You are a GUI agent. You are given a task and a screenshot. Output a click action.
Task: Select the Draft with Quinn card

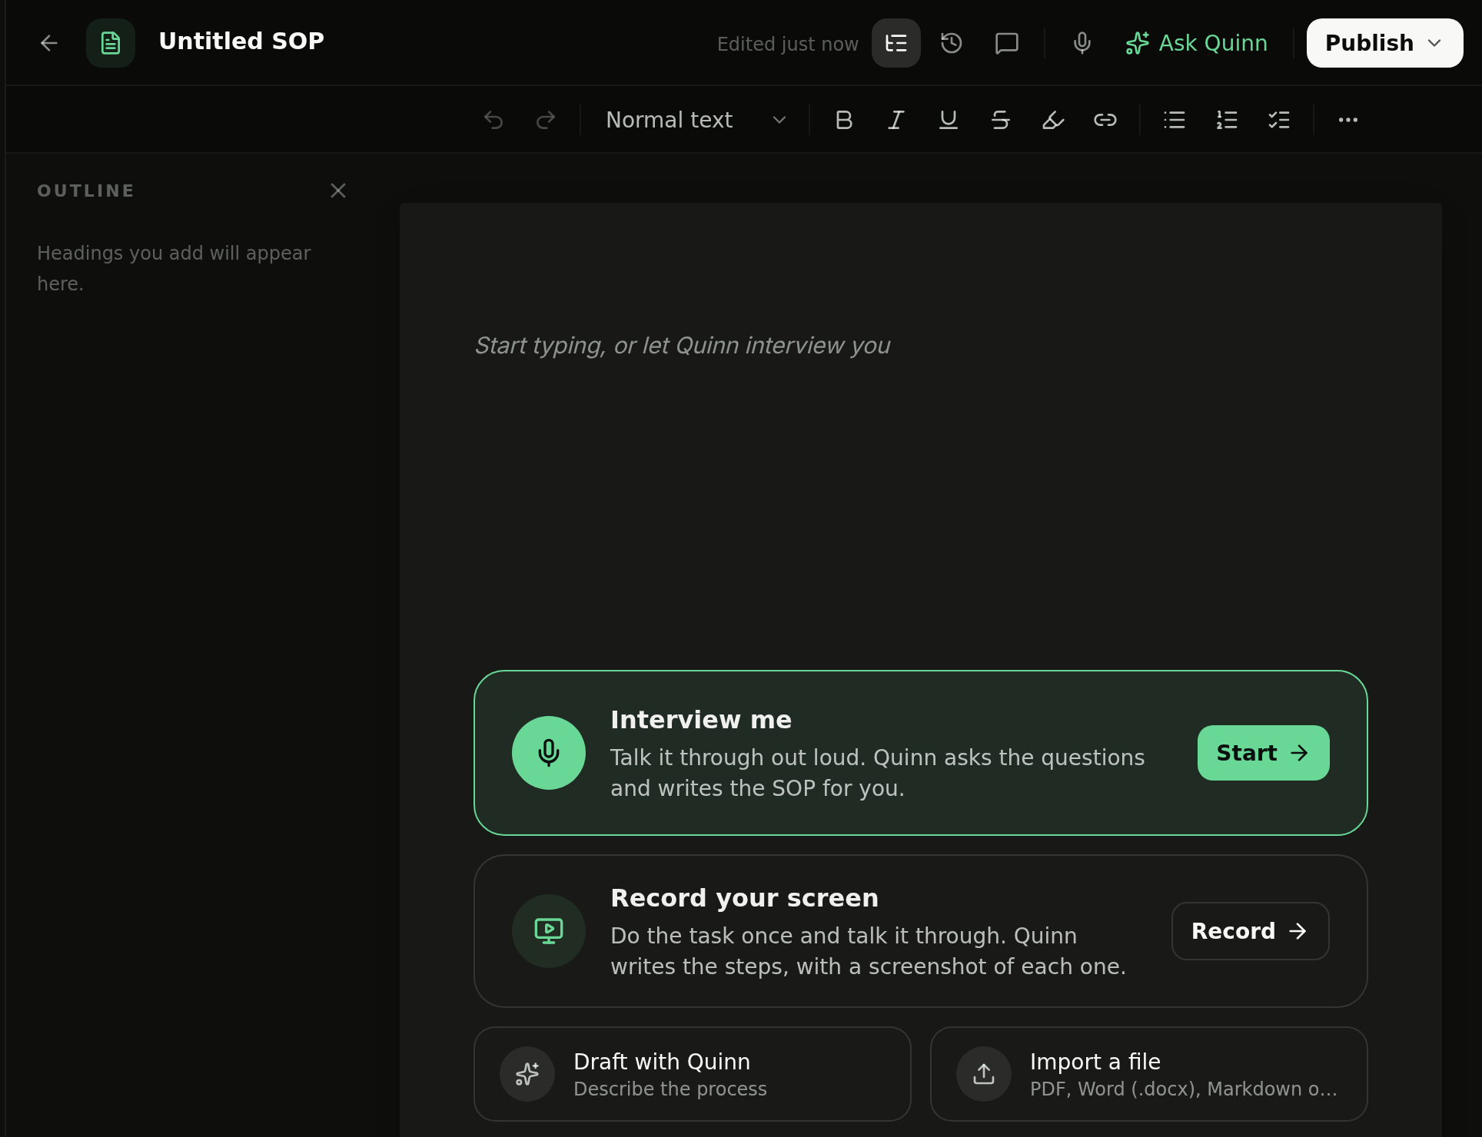click(x=693, y=1074)
